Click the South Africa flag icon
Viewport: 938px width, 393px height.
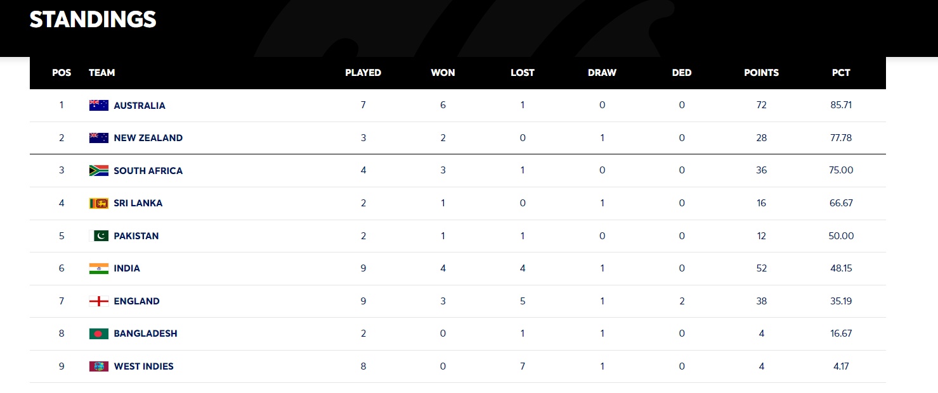(99, 171)
